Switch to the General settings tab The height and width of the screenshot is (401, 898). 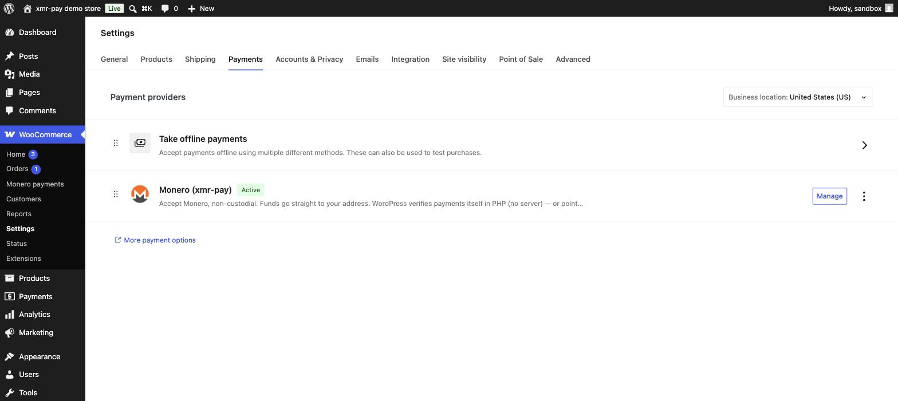tap(114, 59)
